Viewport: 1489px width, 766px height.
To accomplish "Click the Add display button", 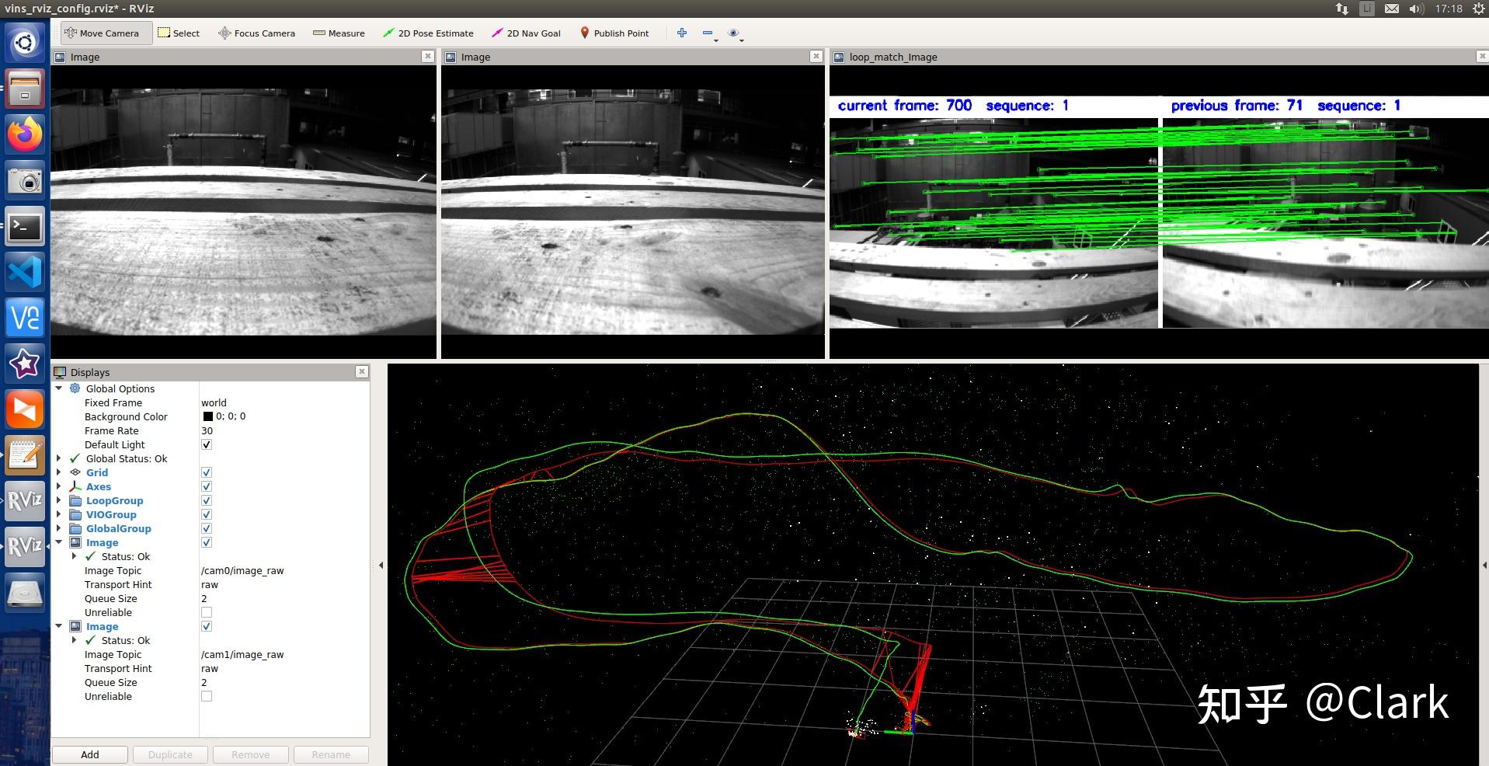I will tap(90, 754).
